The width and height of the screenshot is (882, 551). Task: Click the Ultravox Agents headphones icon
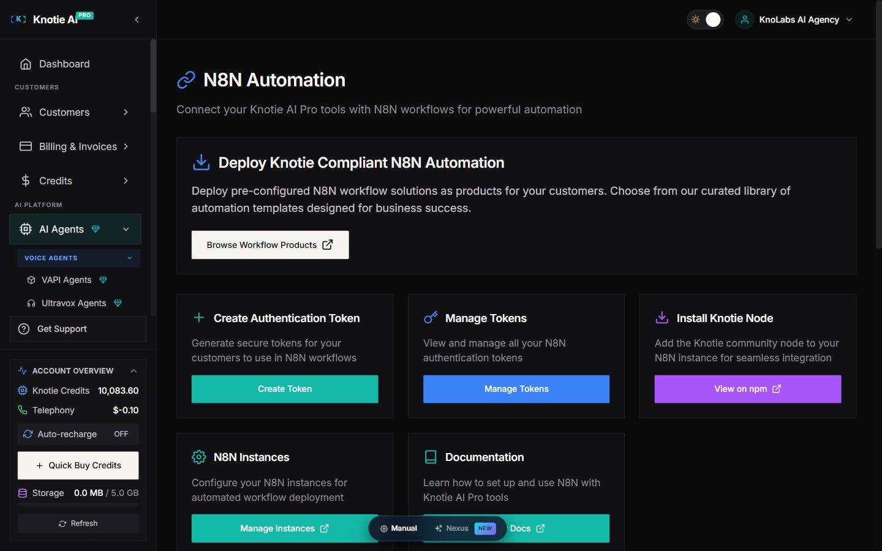click(x=31, y=303)
